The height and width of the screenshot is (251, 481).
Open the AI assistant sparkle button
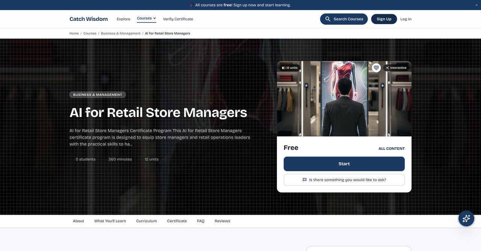(466, 218)
